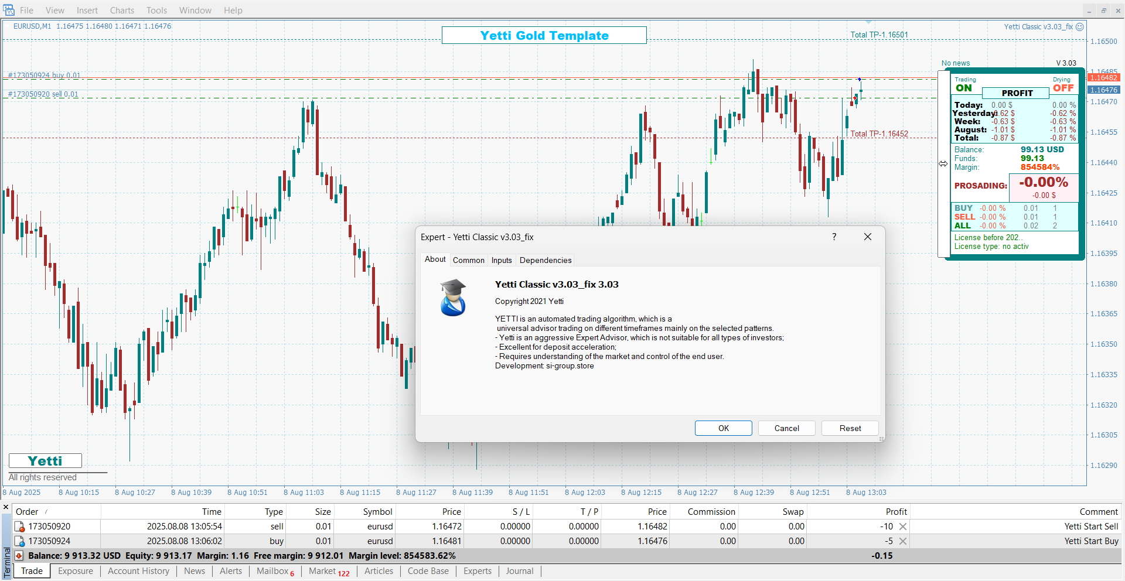Switch to the Inputs tab
1125x581 pixels.
pyautogui.click(x=502, y=260)
